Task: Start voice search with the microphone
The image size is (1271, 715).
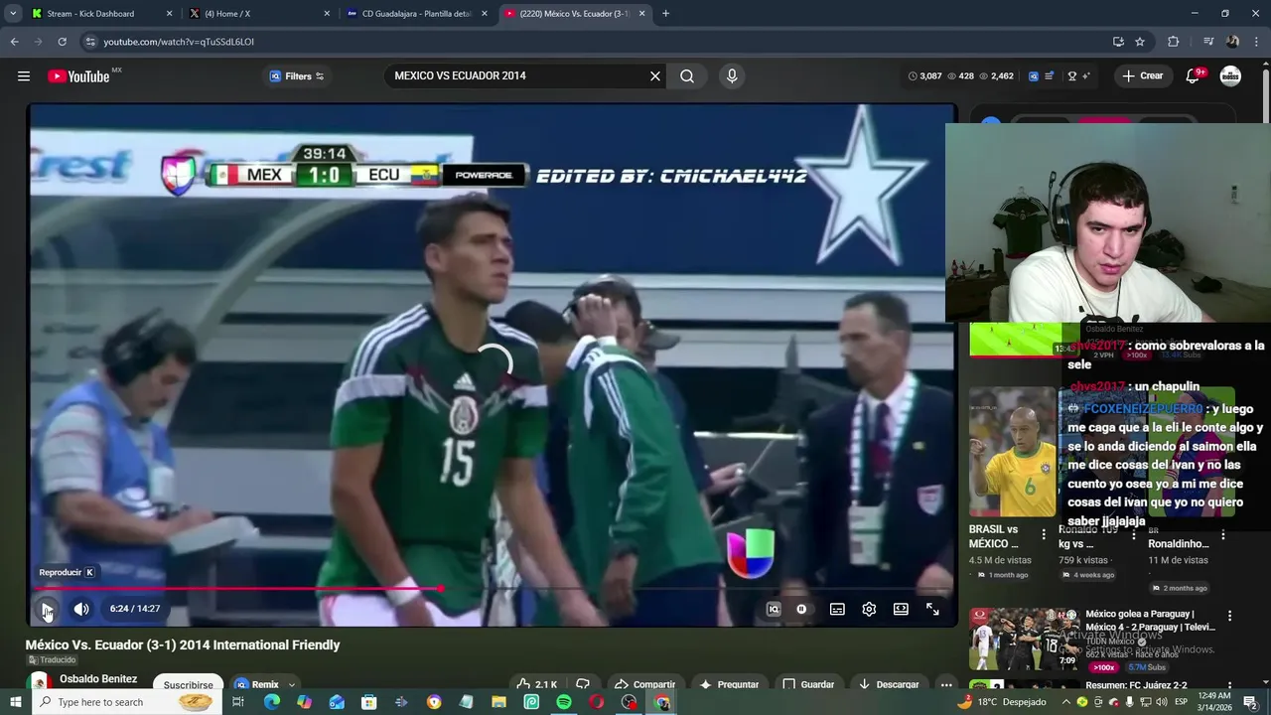Action: pos(732,76)
